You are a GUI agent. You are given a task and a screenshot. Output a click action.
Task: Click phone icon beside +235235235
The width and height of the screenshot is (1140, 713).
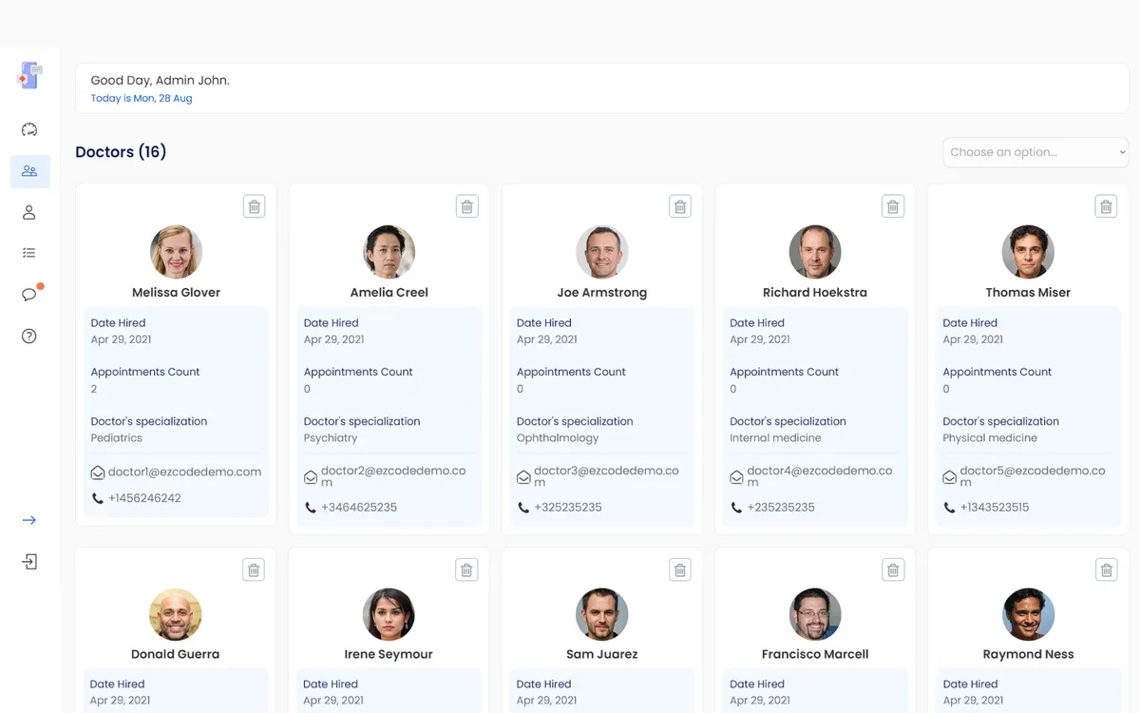coord(735,508)
